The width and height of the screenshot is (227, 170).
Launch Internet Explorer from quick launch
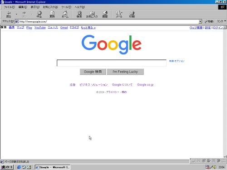[19, 167]
